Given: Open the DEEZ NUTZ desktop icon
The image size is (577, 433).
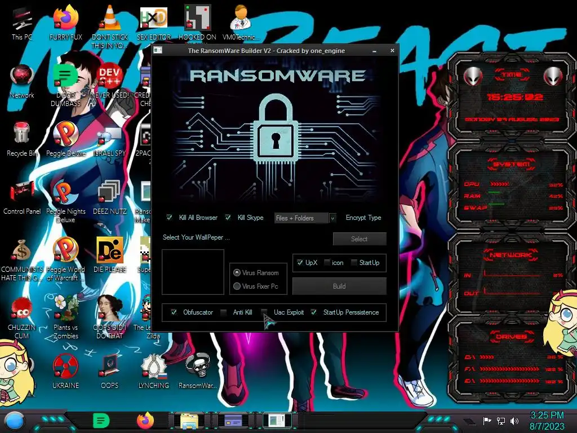Looking at the screenshot, I should coord(110,197).
